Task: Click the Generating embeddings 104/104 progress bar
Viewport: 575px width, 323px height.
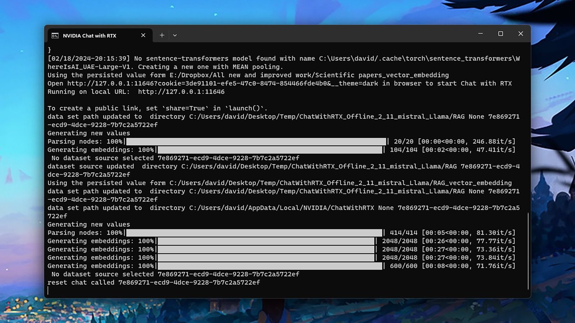Action: click(270, 150)
